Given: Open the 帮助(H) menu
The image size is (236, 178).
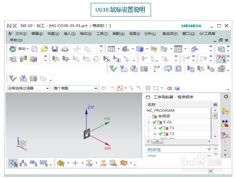Looking at the screenshot, I should 17,40.
